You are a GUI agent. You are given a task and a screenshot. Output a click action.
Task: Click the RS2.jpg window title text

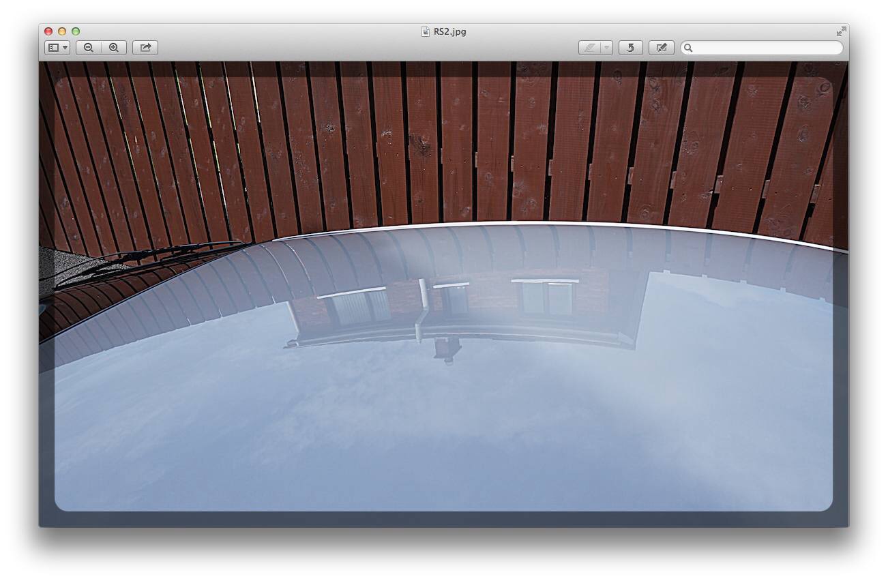[450, 31]
